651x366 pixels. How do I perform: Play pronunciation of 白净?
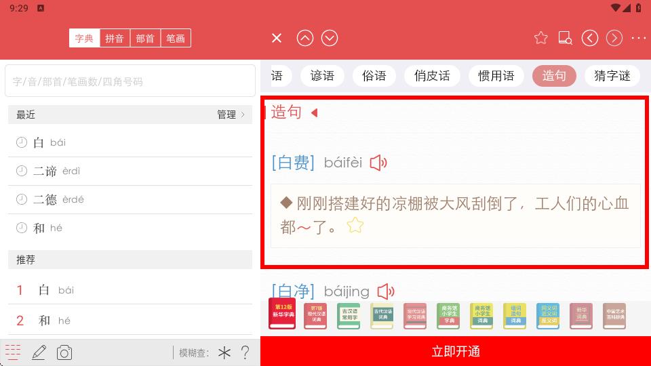[386, 291]
